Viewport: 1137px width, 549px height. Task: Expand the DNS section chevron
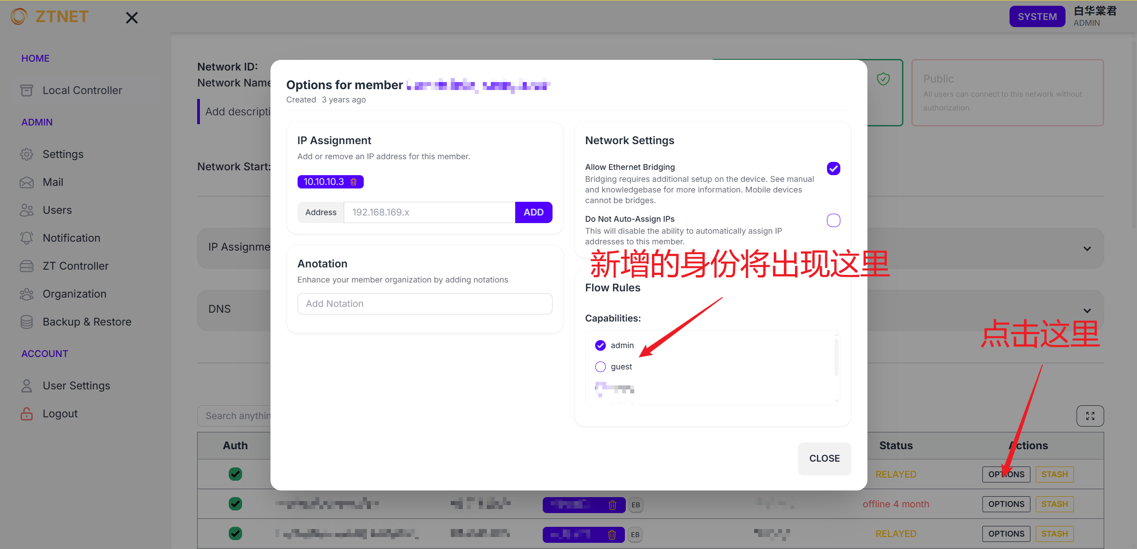(x=1087, y=311)
